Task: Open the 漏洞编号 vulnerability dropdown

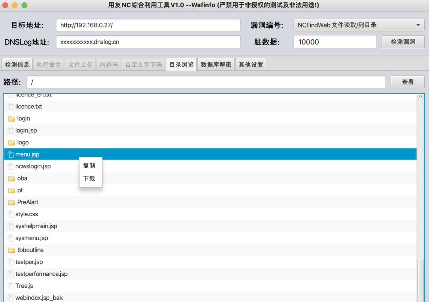Action: click(359, 25)
